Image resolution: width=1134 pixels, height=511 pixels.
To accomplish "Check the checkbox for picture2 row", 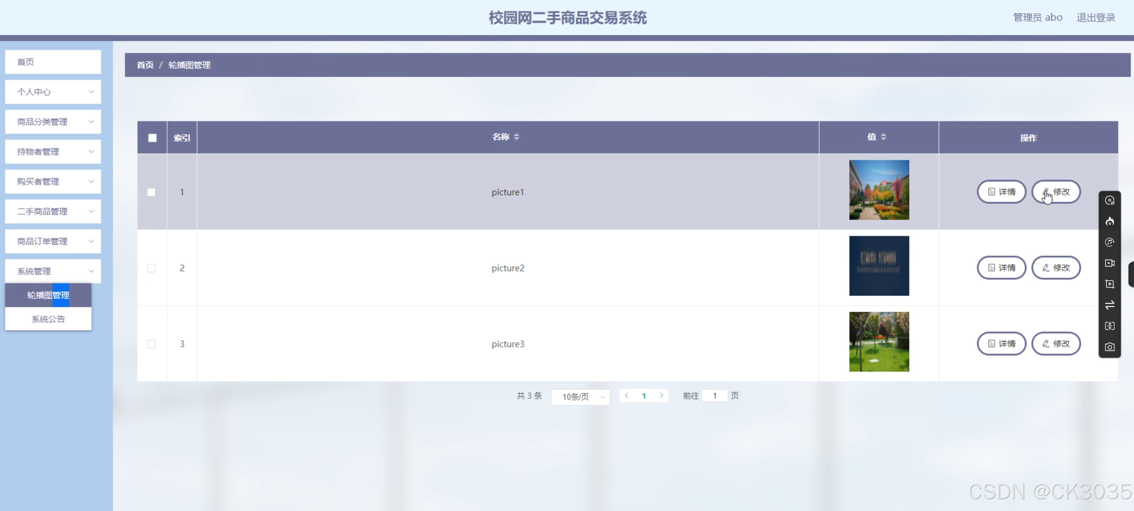I will tap(151, 268).
